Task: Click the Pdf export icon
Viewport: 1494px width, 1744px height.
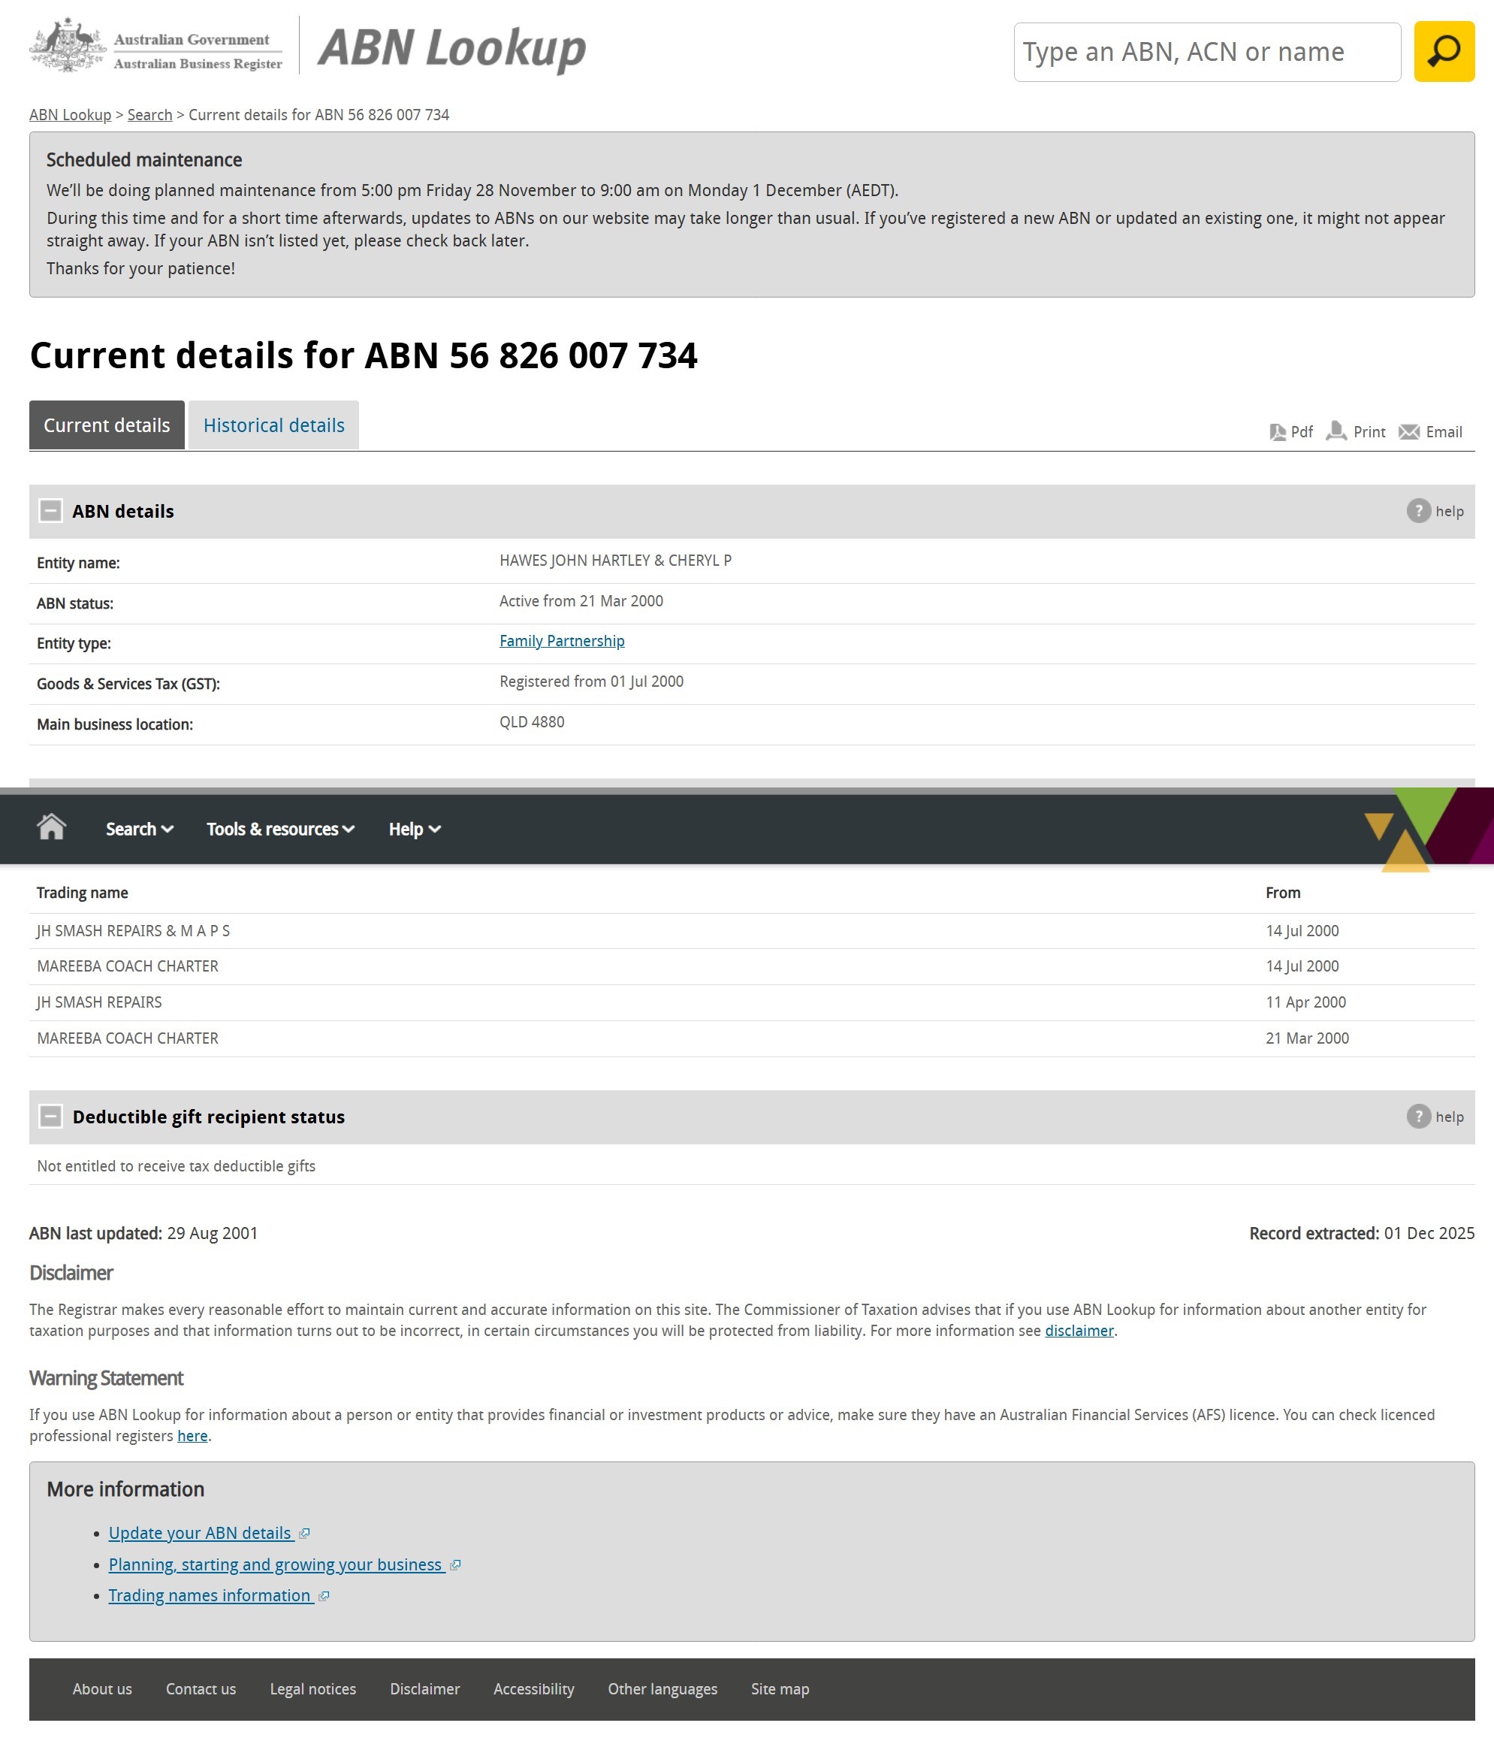Action: click(1277, 432)
